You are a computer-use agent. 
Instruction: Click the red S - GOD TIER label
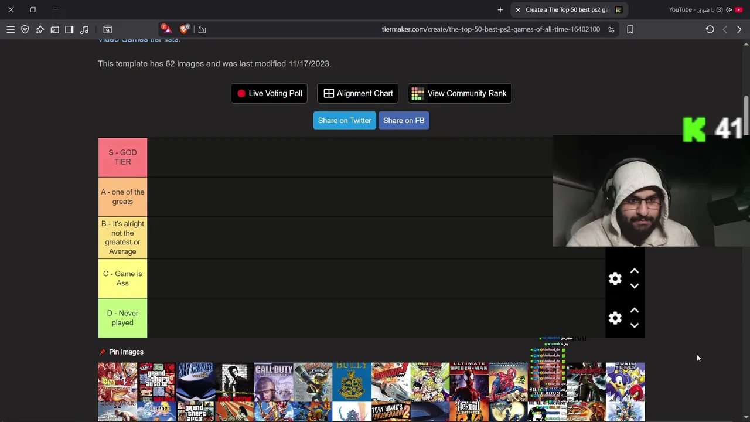[122, 157]
